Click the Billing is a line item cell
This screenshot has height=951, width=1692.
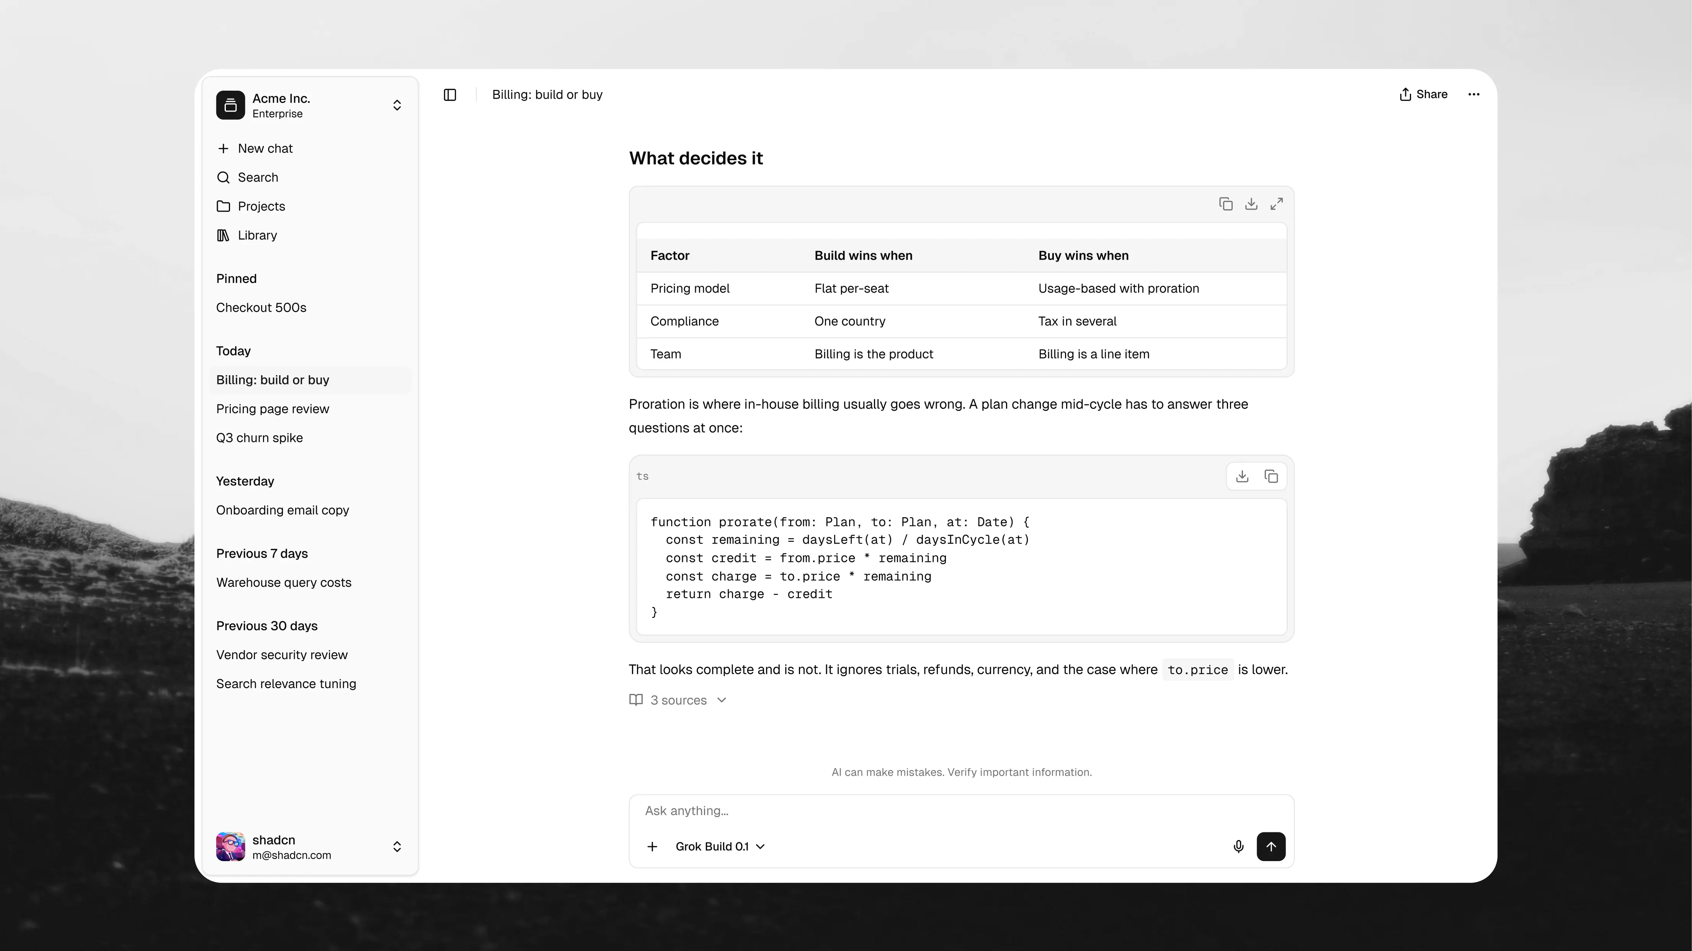tap(1094, 354)
